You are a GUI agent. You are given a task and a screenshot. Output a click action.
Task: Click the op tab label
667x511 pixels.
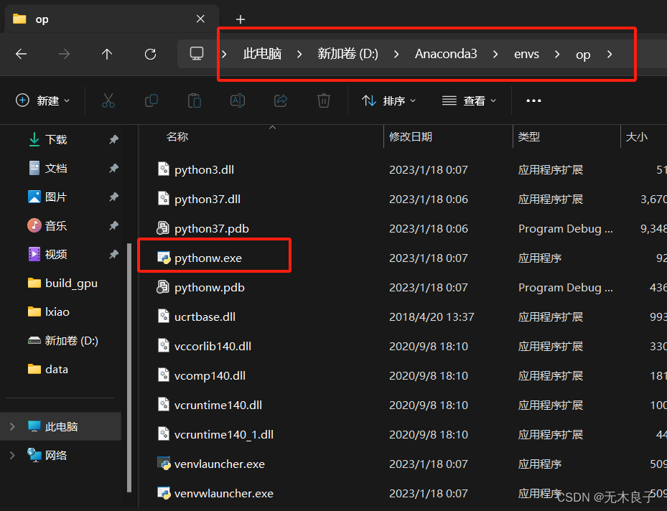(40, 19)
